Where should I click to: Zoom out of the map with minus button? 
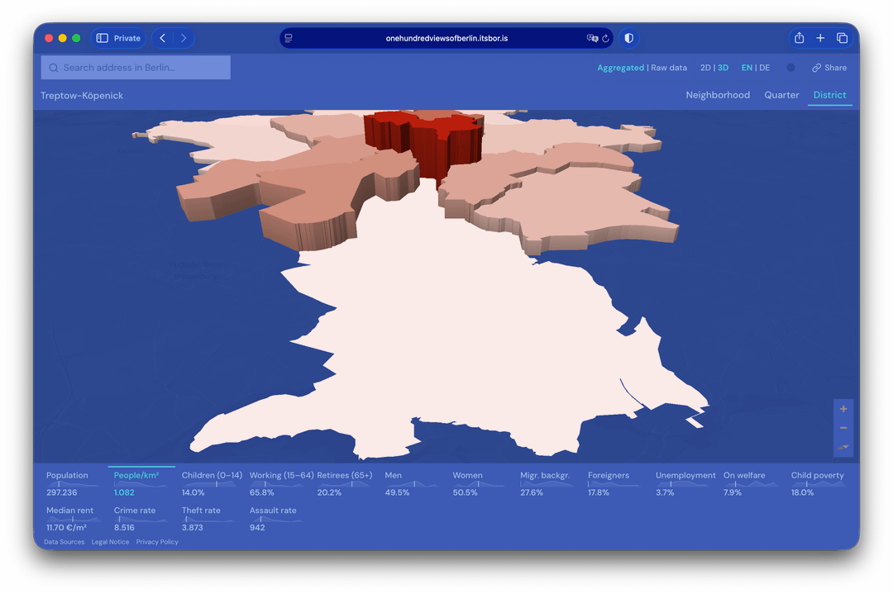[843, 428]
